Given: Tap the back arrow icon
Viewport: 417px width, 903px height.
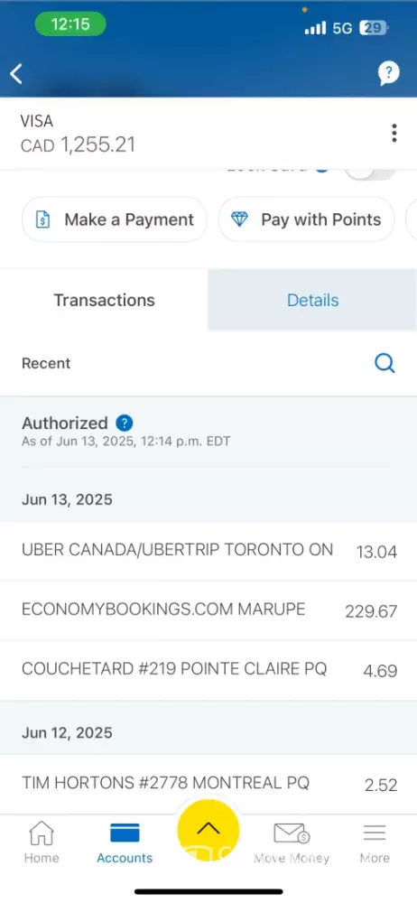Looking at the screenshot, I should click(16, 74).
